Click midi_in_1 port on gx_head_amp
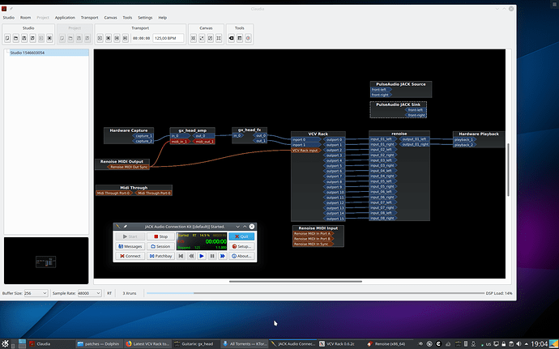This screenshot has width=559, height=349. click(180, 142)
